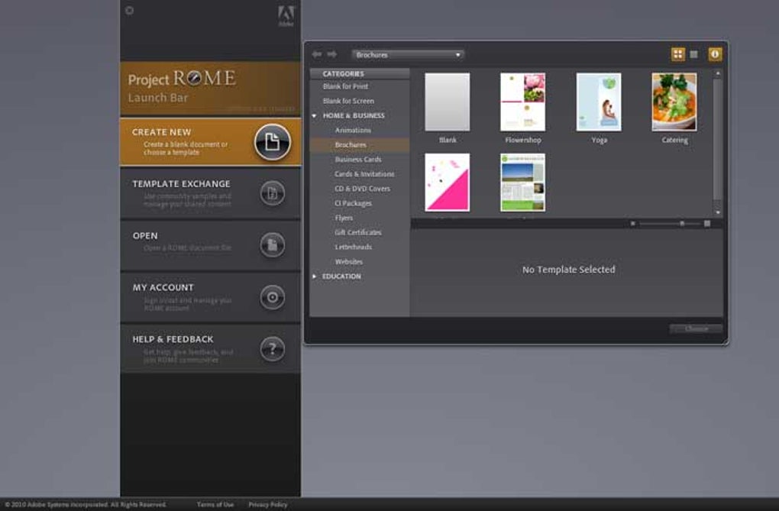This screenshot has height=511, width=779.
Task: Adjust the thumbnail size slider handle
Action: 682,224
